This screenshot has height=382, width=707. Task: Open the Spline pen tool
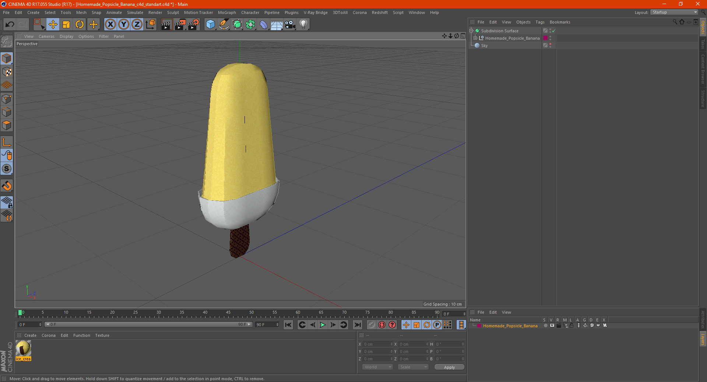tap(224, 25)
